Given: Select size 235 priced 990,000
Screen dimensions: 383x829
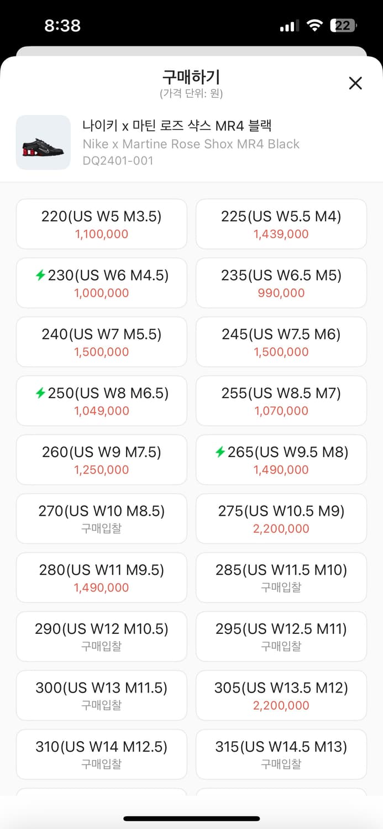Looking at the screenshot, I should (281, 283).
